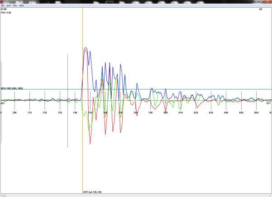Click the PSC=238 readout text
The width and height of the screenshot is (272, 197).
(6, 13)
